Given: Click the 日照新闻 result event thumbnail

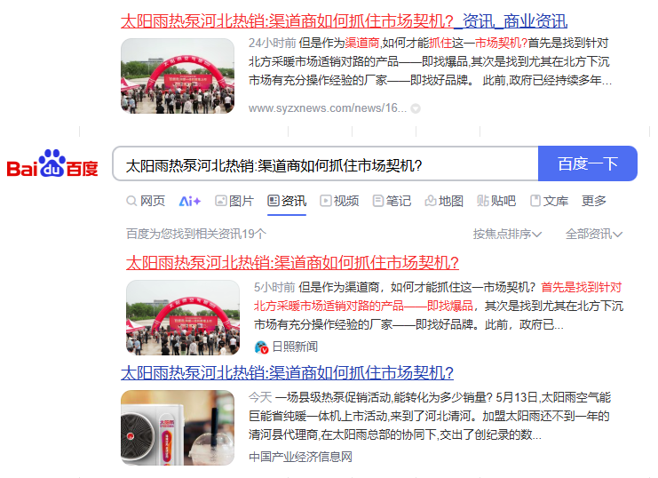Looking at the screenshot, I should 183,317.
